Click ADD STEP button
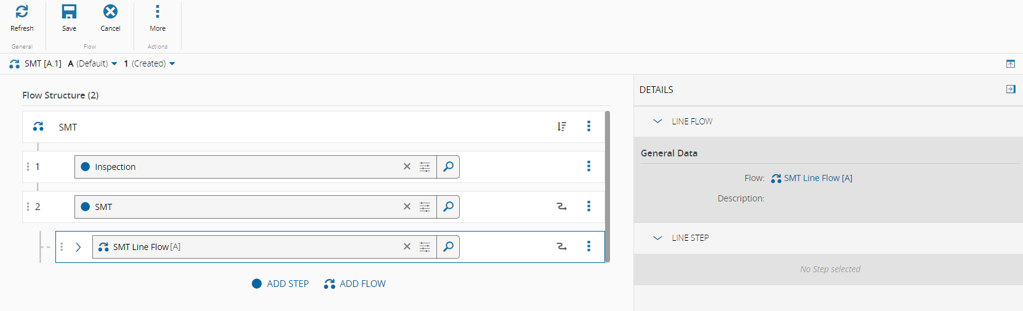This screenshot has height=311, width=1023. tap(281, 284)
